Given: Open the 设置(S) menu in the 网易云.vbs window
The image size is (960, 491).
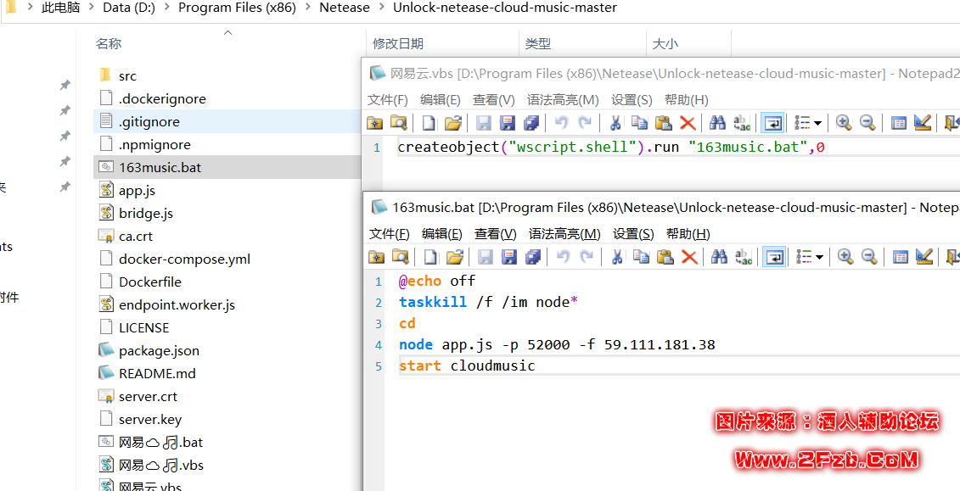Looking at the screenshot, I should click(x=632, y=99).
